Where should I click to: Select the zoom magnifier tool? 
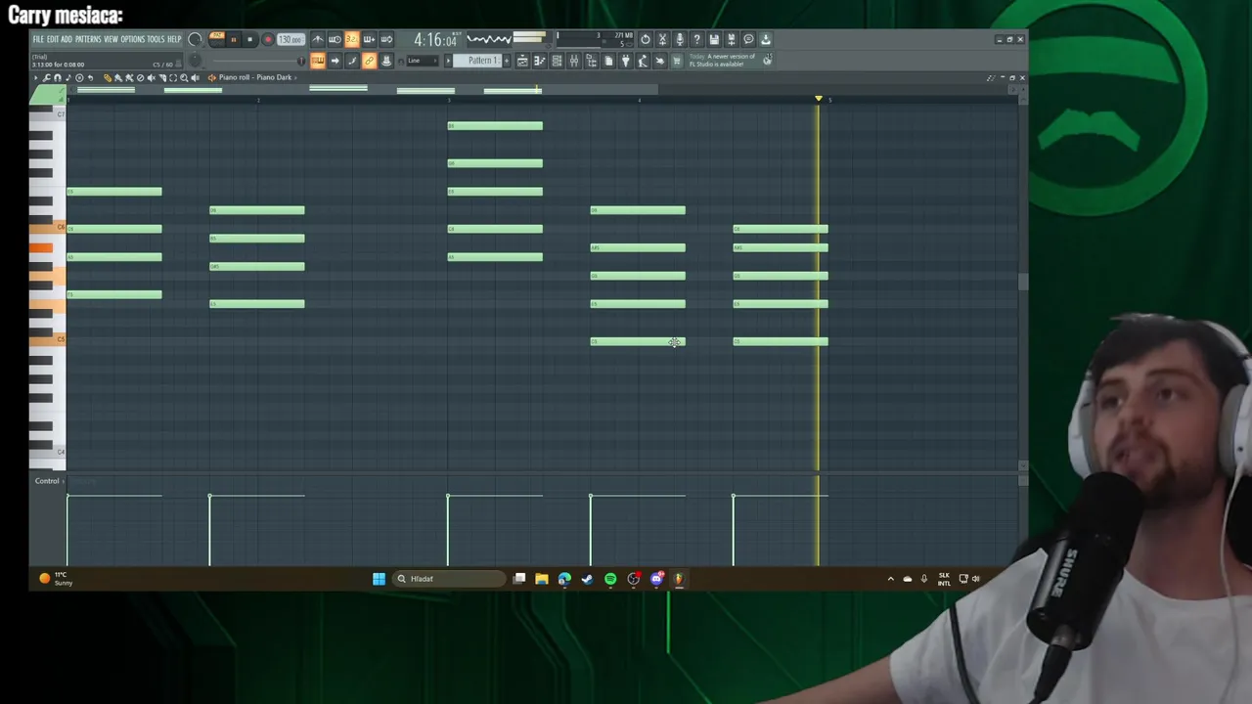[x=184, y=77]
